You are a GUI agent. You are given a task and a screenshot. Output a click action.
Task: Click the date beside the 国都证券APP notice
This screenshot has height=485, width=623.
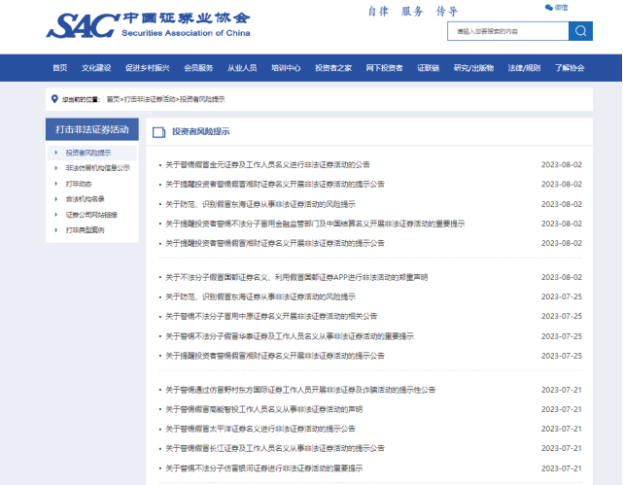click(562, 277)
